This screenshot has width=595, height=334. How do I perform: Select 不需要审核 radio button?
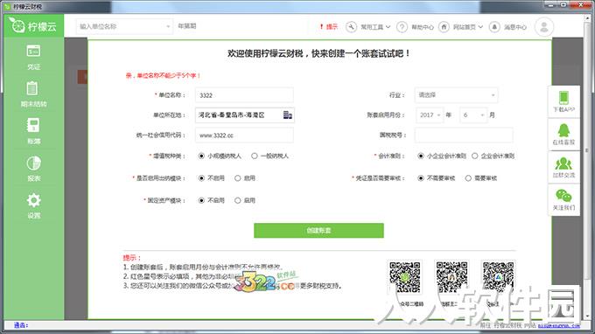[421, 178]
